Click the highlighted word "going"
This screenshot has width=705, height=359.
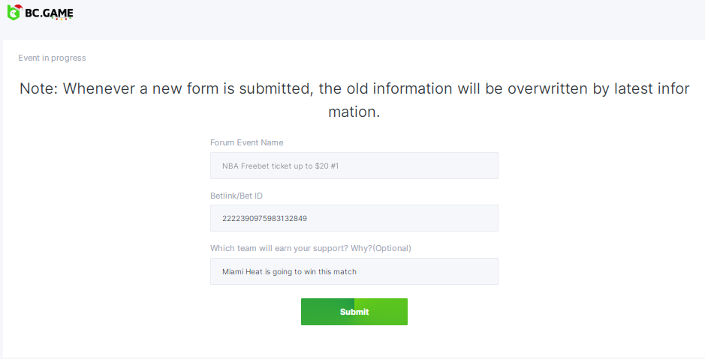click(x=282, y=271)
